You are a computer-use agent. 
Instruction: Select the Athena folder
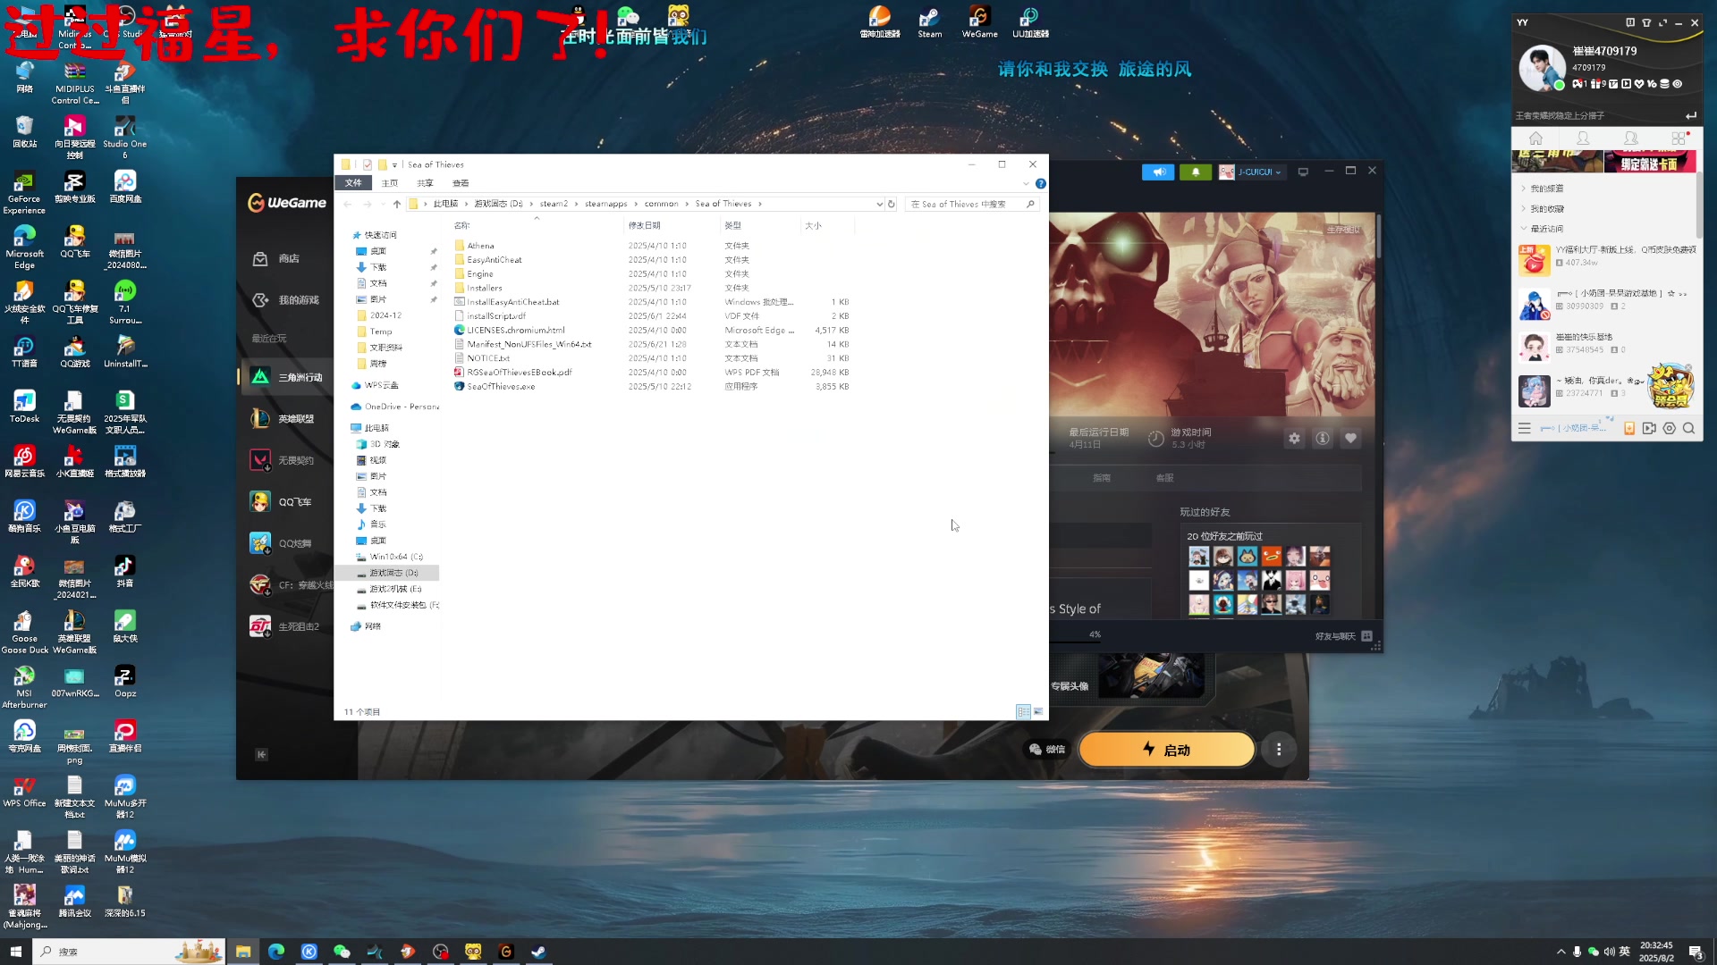point(480,246)
